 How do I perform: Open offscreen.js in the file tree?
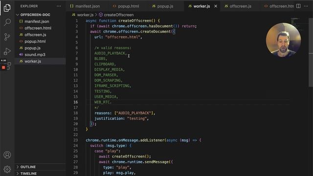35,35
